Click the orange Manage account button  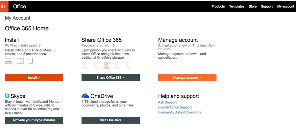click(x=187, y=78)
